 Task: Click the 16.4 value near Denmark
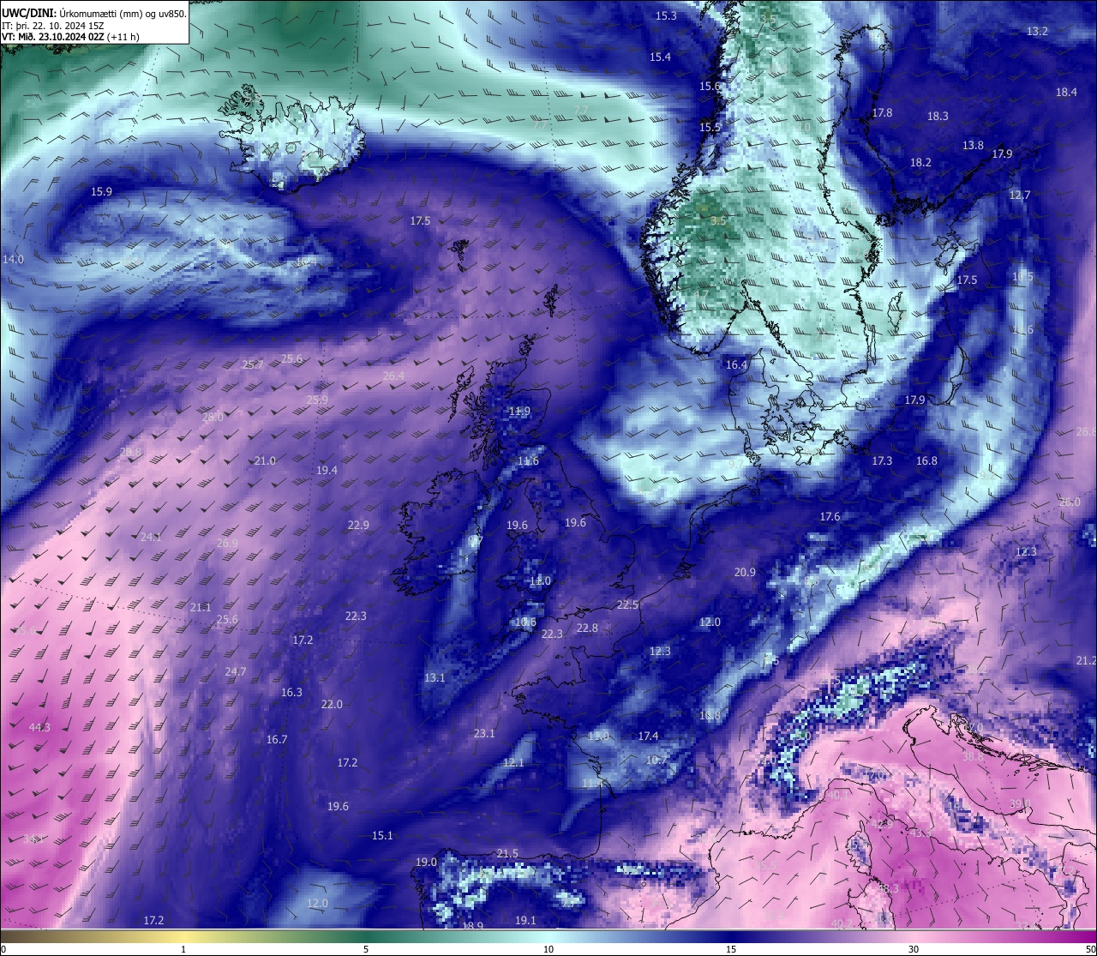736,364
